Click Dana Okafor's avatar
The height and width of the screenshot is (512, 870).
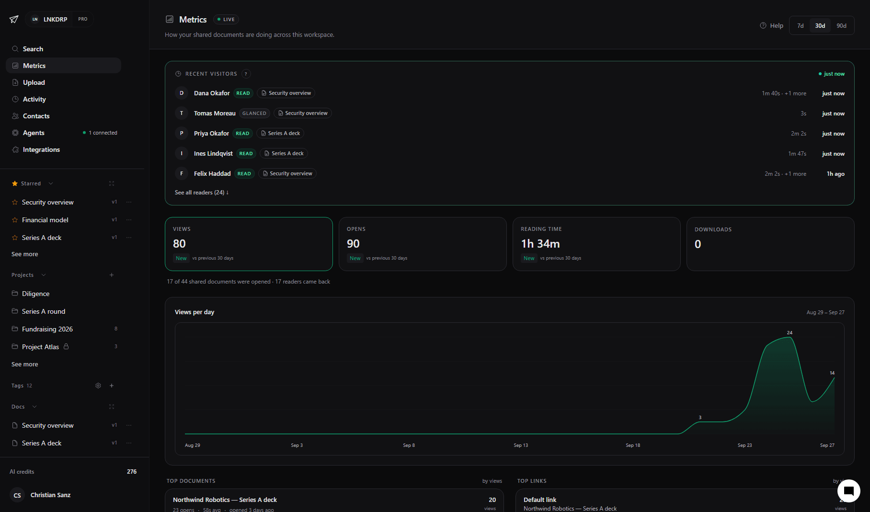(x=182, y=93)
